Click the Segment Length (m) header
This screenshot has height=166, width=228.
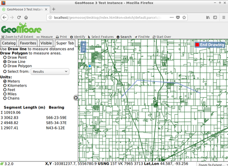pos(24,108)
